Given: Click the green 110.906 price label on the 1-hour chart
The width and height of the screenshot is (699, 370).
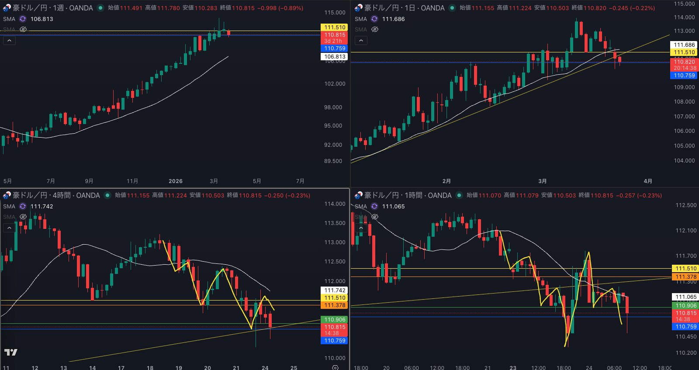Looking at the screenshot, I should (x=686, y=306).
